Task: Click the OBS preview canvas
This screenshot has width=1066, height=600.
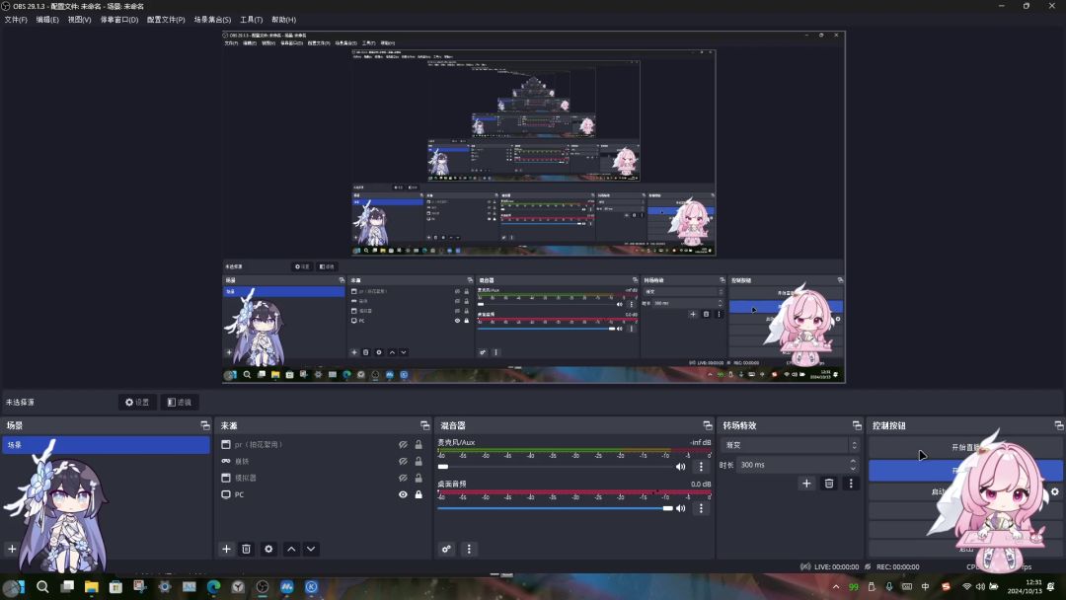Action: [x=534, y=207]
